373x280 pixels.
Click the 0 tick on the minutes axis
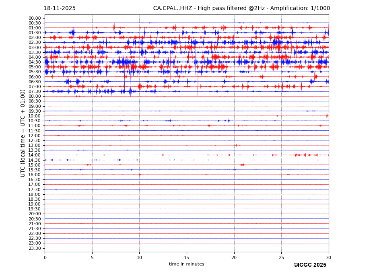point(45,257)
